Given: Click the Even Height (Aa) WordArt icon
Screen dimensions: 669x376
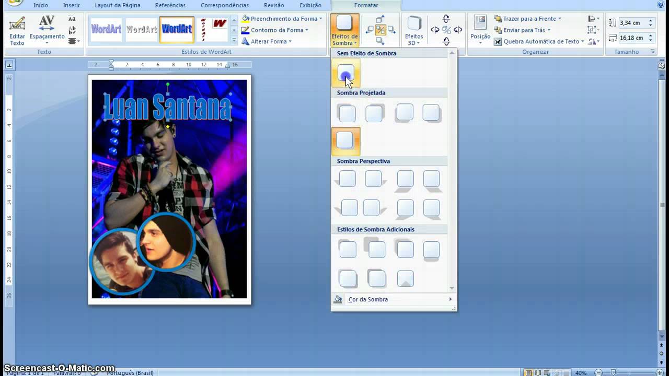Looking at the screenshot, I should tap(72, 19).
